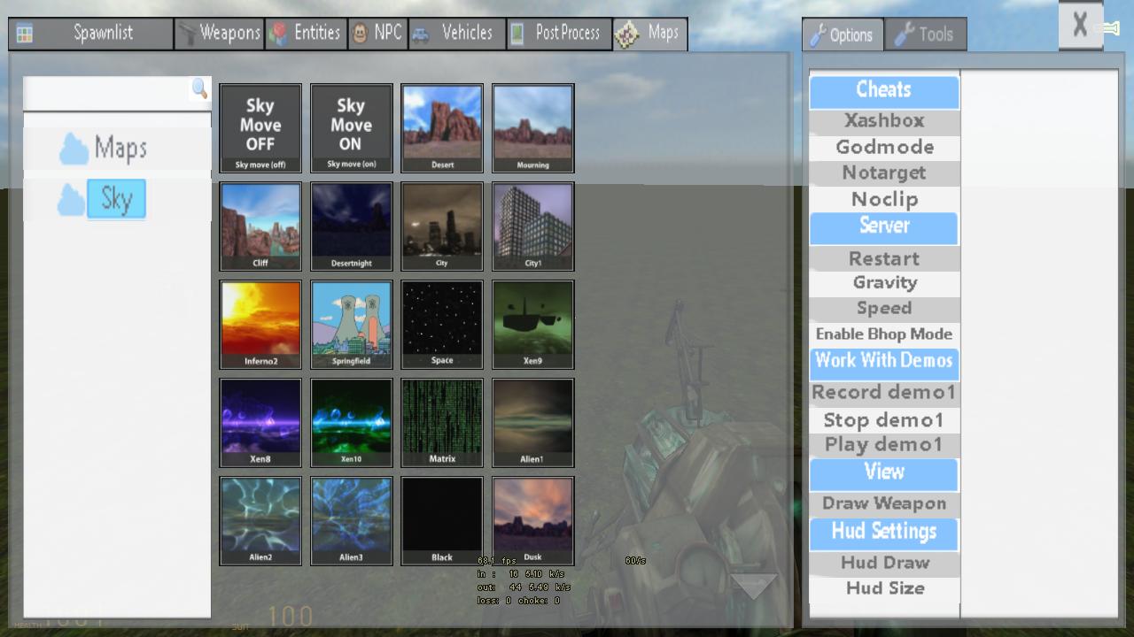Viewport: 1134px width, 637px height.
Task: Choose the Springfield skybox icon
Action: [351, 324]
